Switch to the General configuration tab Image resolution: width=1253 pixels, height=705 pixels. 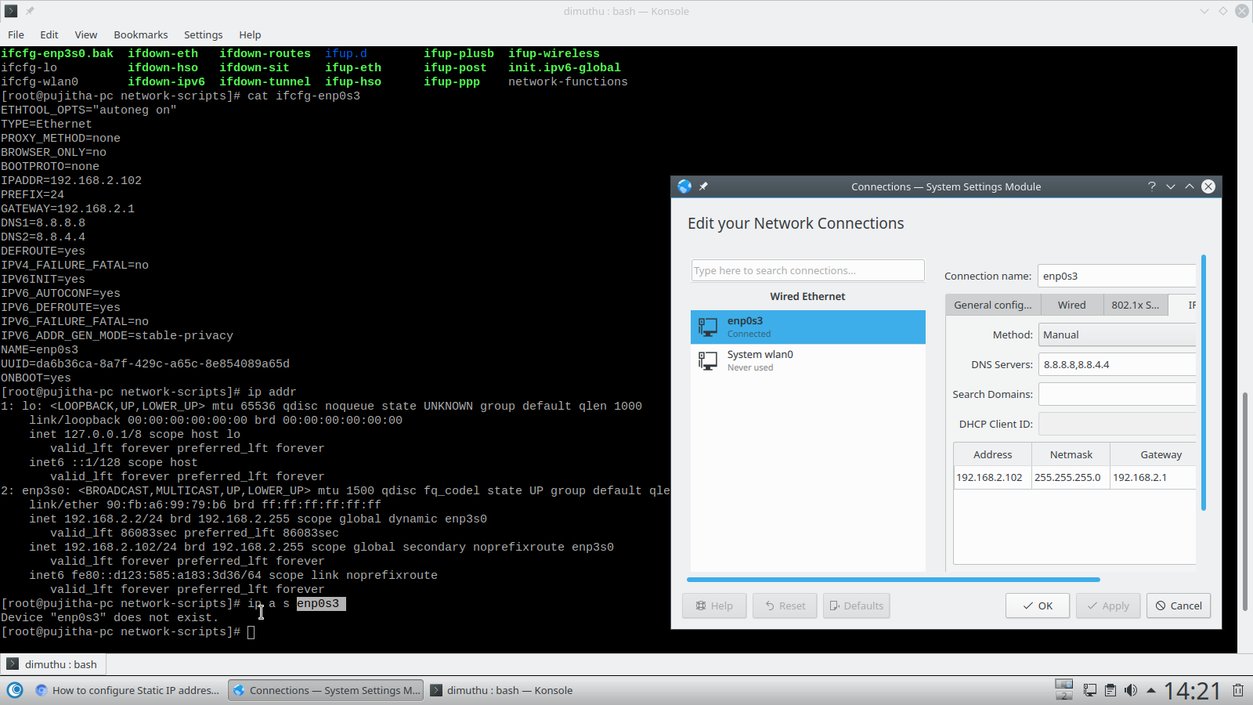click(x=993, y=305)
